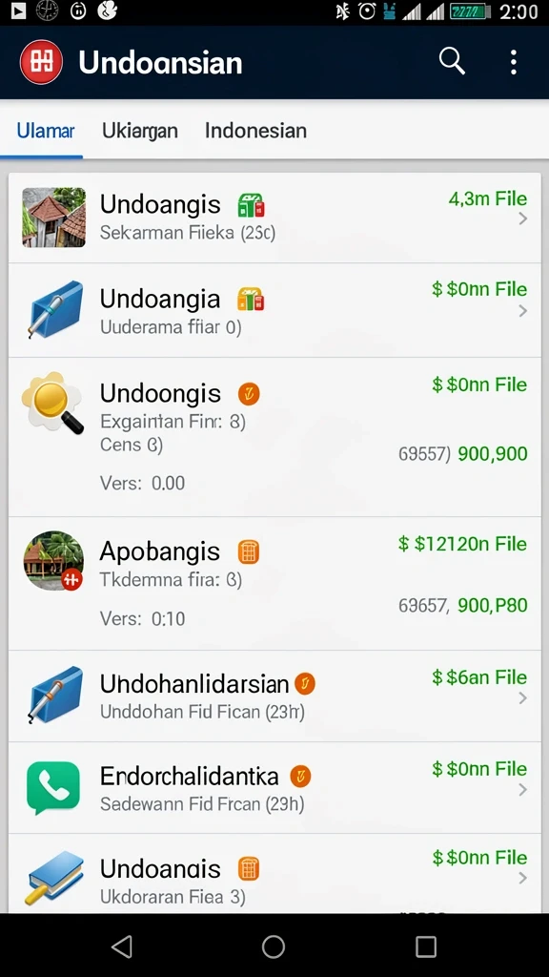Open Apobangis round palm tree thumbnail
The height and width of the screenshot is (977, 549).
point(53,561)
